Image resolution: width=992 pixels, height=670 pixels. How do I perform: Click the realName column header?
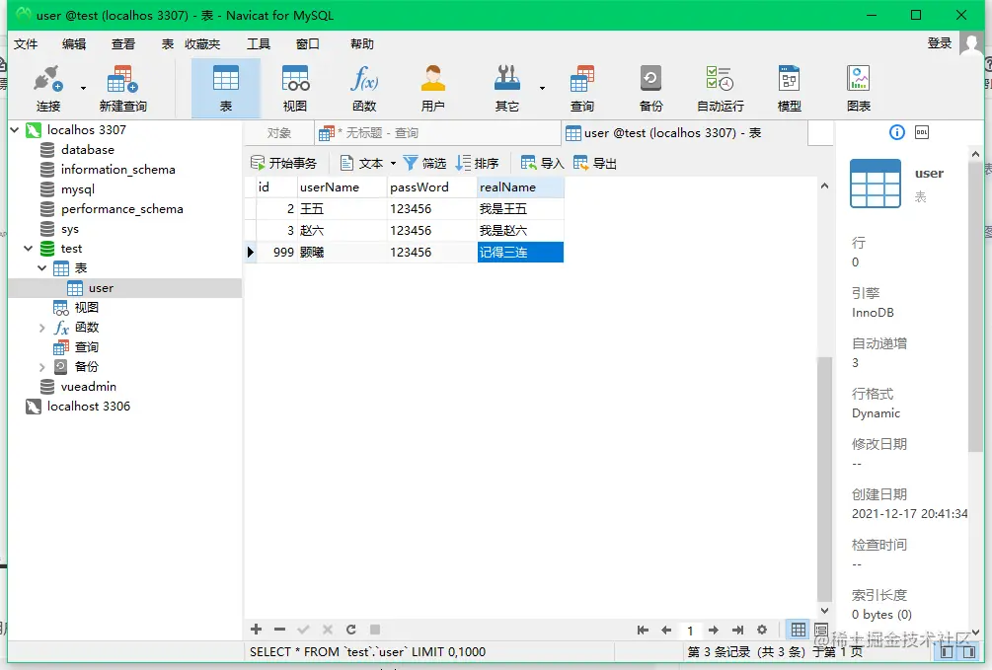pos(520,187)
